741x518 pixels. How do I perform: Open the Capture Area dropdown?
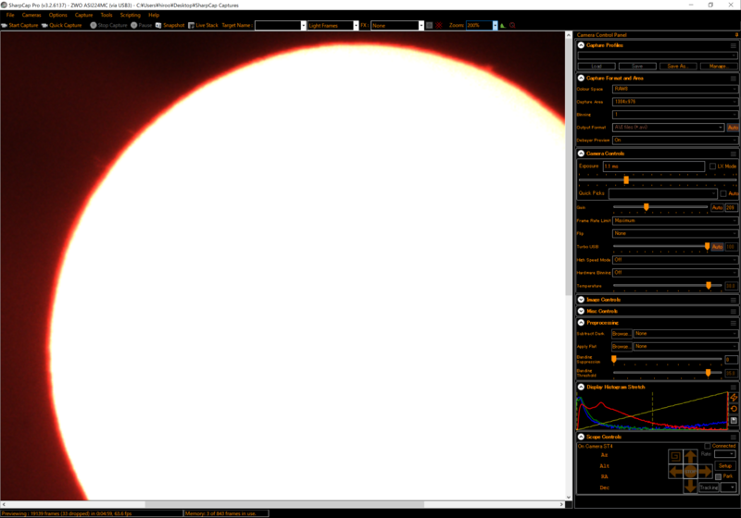pyautogui.click(x=675, y=102)
